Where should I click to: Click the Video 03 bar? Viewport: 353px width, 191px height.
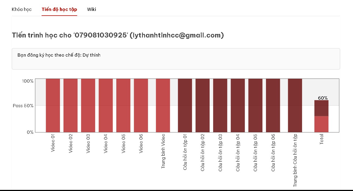pyautogui.click(x=88, y=105)
